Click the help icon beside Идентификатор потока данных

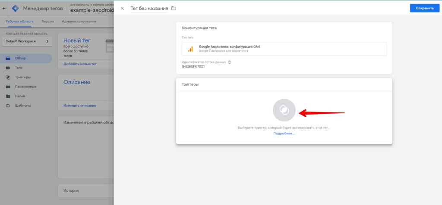click(230, 62)
